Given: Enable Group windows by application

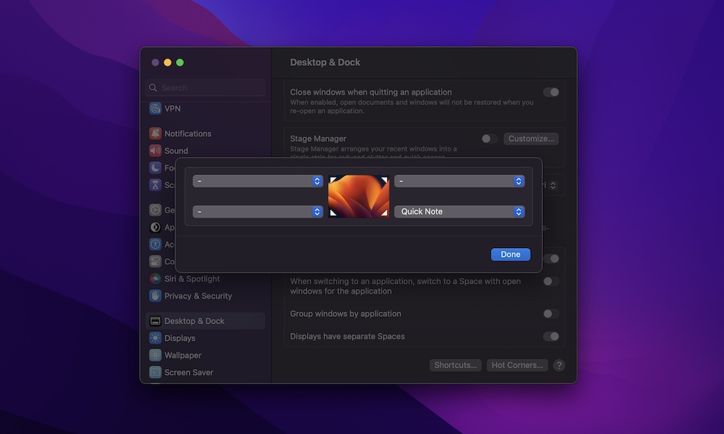Looking at the screenshot, I should pos(551,314).
